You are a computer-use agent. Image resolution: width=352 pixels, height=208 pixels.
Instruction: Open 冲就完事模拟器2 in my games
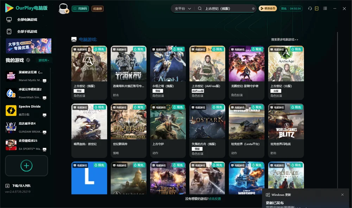(26, 93)
